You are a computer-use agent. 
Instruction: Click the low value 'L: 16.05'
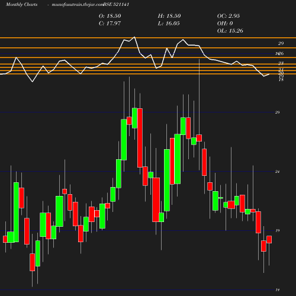pyautogui.click(x=169, y=24)
